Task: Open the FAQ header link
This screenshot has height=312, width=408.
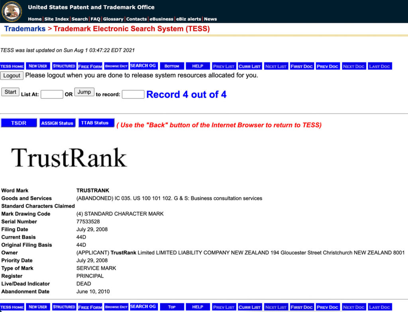Action: [95, 19]
